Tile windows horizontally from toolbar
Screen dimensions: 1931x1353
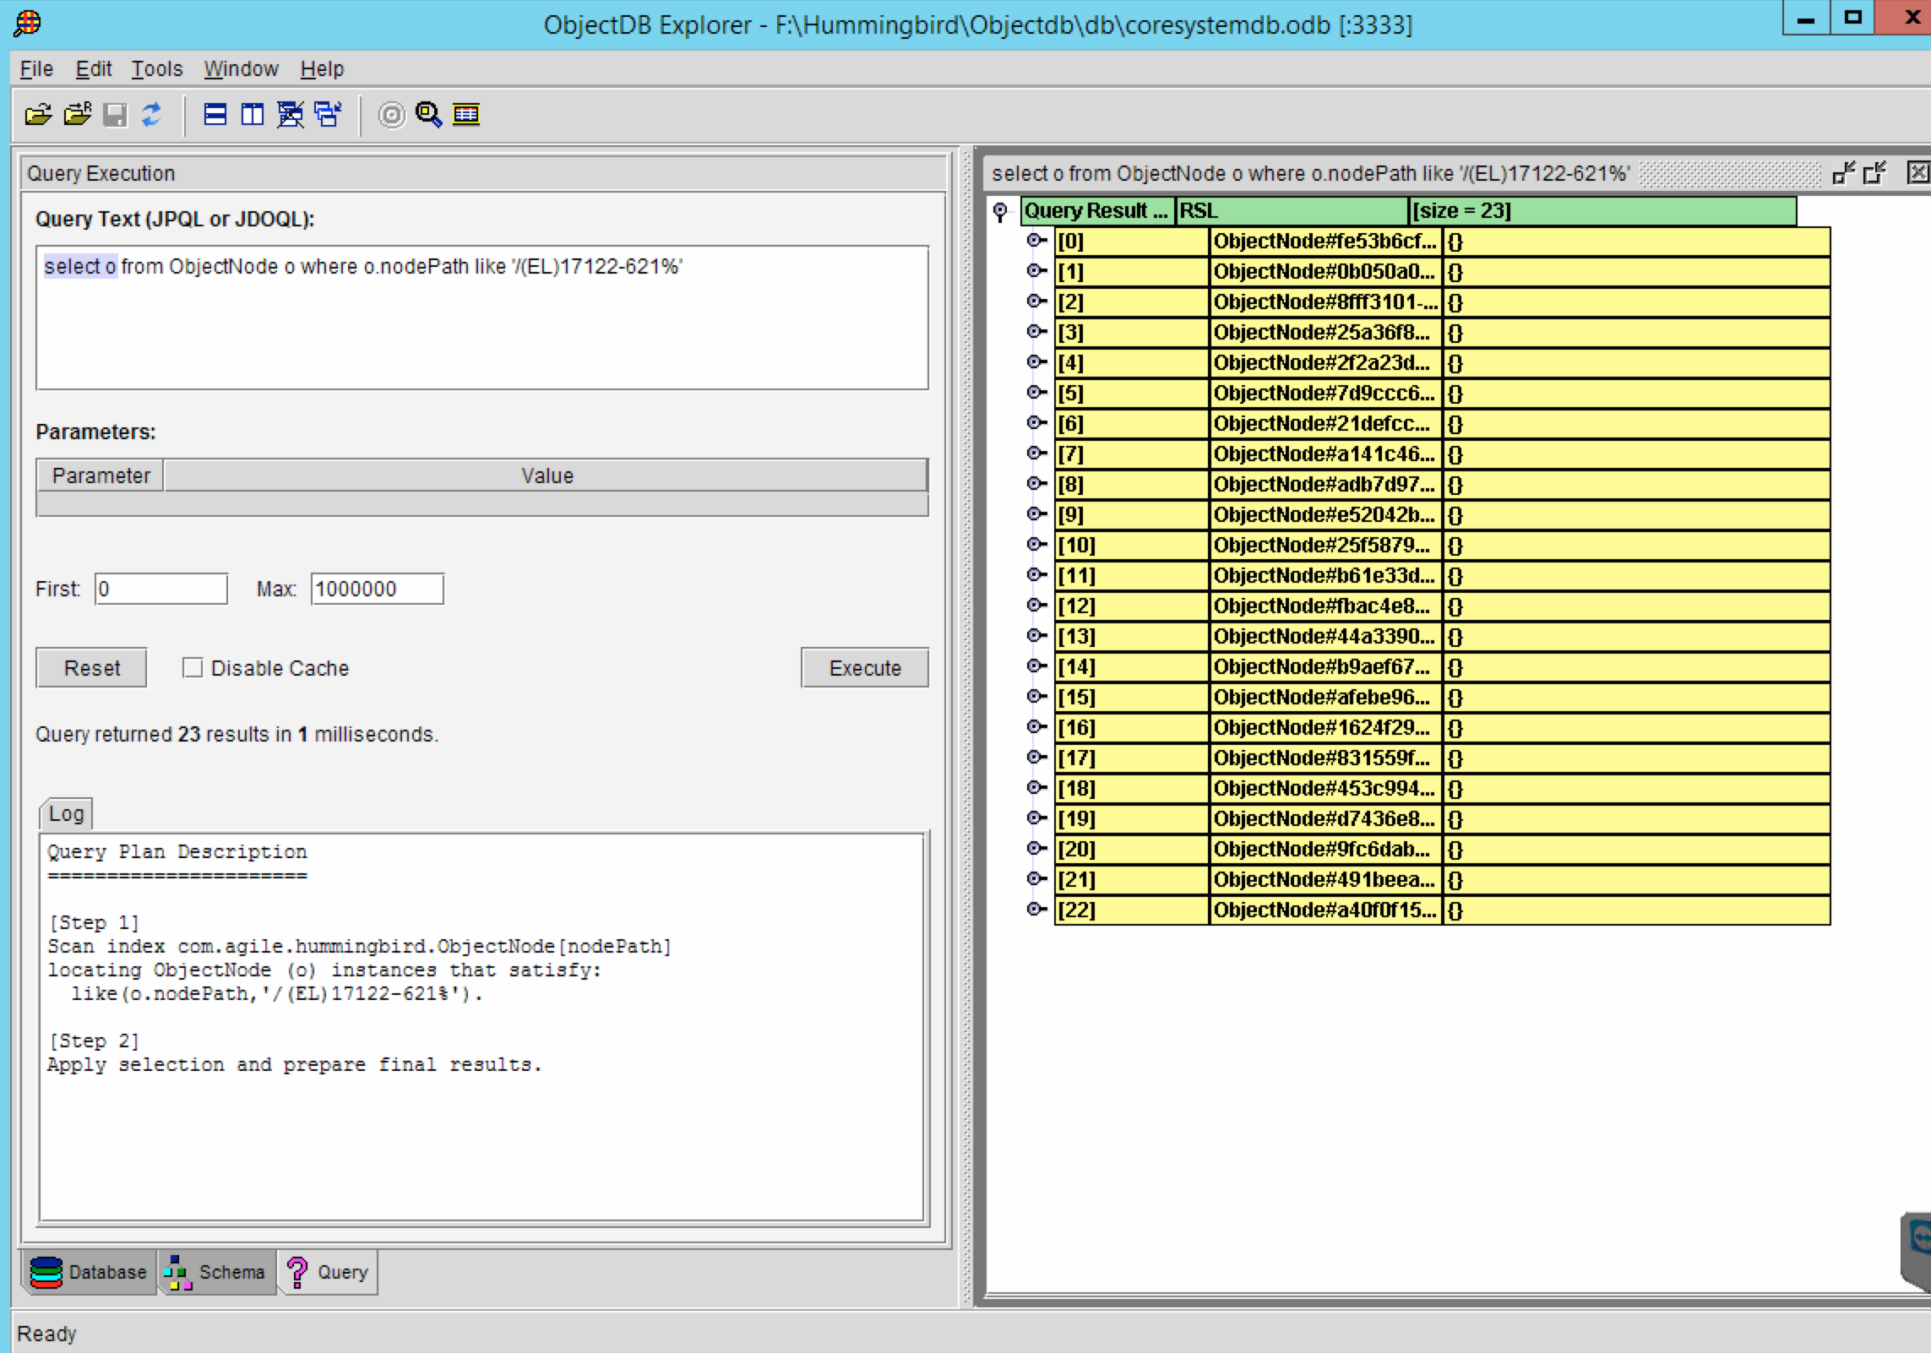[215, 114]
